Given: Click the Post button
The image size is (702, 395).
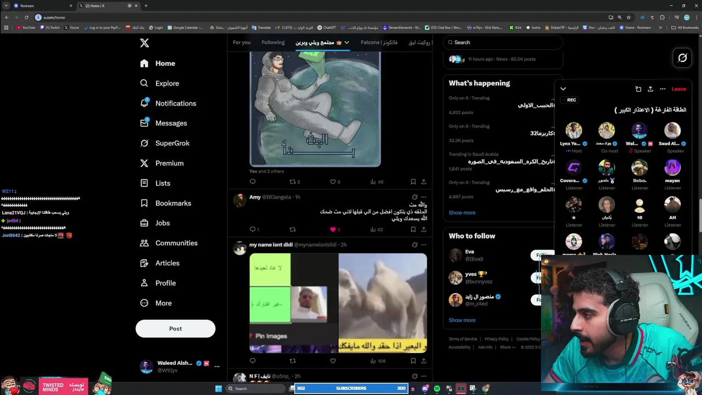Looking at the screenshot, I should [175, 329].
